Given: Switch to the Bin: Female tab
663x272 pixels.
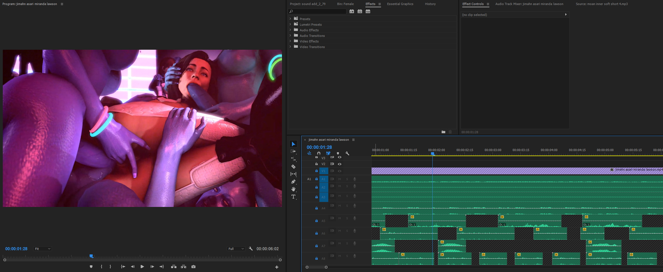Looking at the screenshot, I should click(345, 4).
